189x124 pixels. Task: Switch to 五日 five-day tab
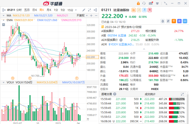pos(27,10)
